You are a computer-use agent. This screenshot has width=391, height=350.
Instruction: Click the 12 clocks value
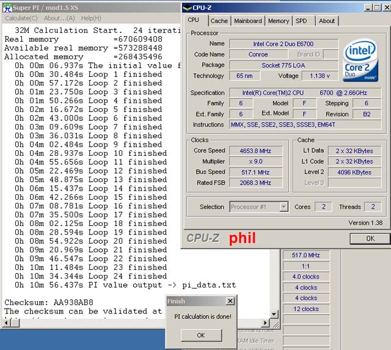306,309
